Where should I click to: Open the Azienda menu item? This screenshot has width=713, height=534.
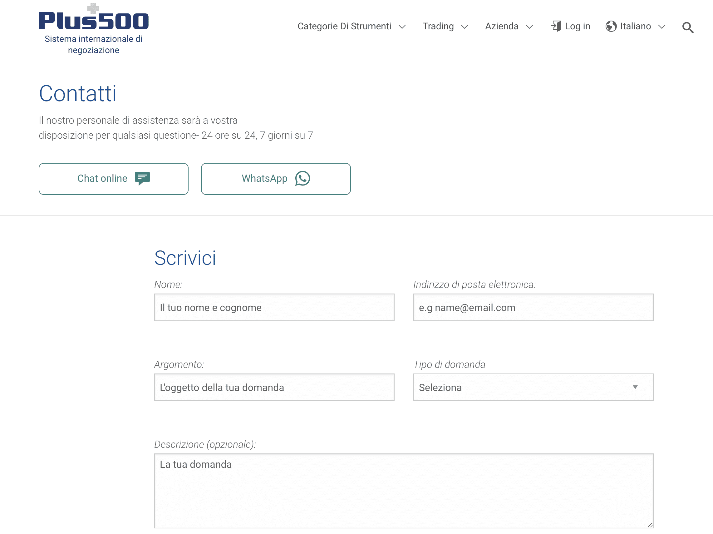click(x=502, y=27)
